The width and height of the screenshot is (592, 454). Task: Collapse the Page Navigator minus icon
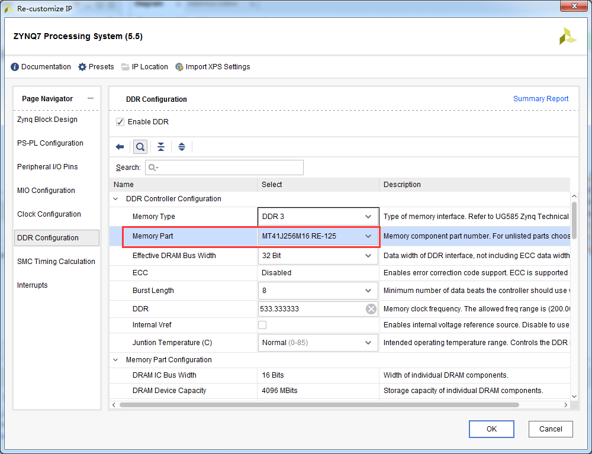pyautogui.click(x=90, y=98)
